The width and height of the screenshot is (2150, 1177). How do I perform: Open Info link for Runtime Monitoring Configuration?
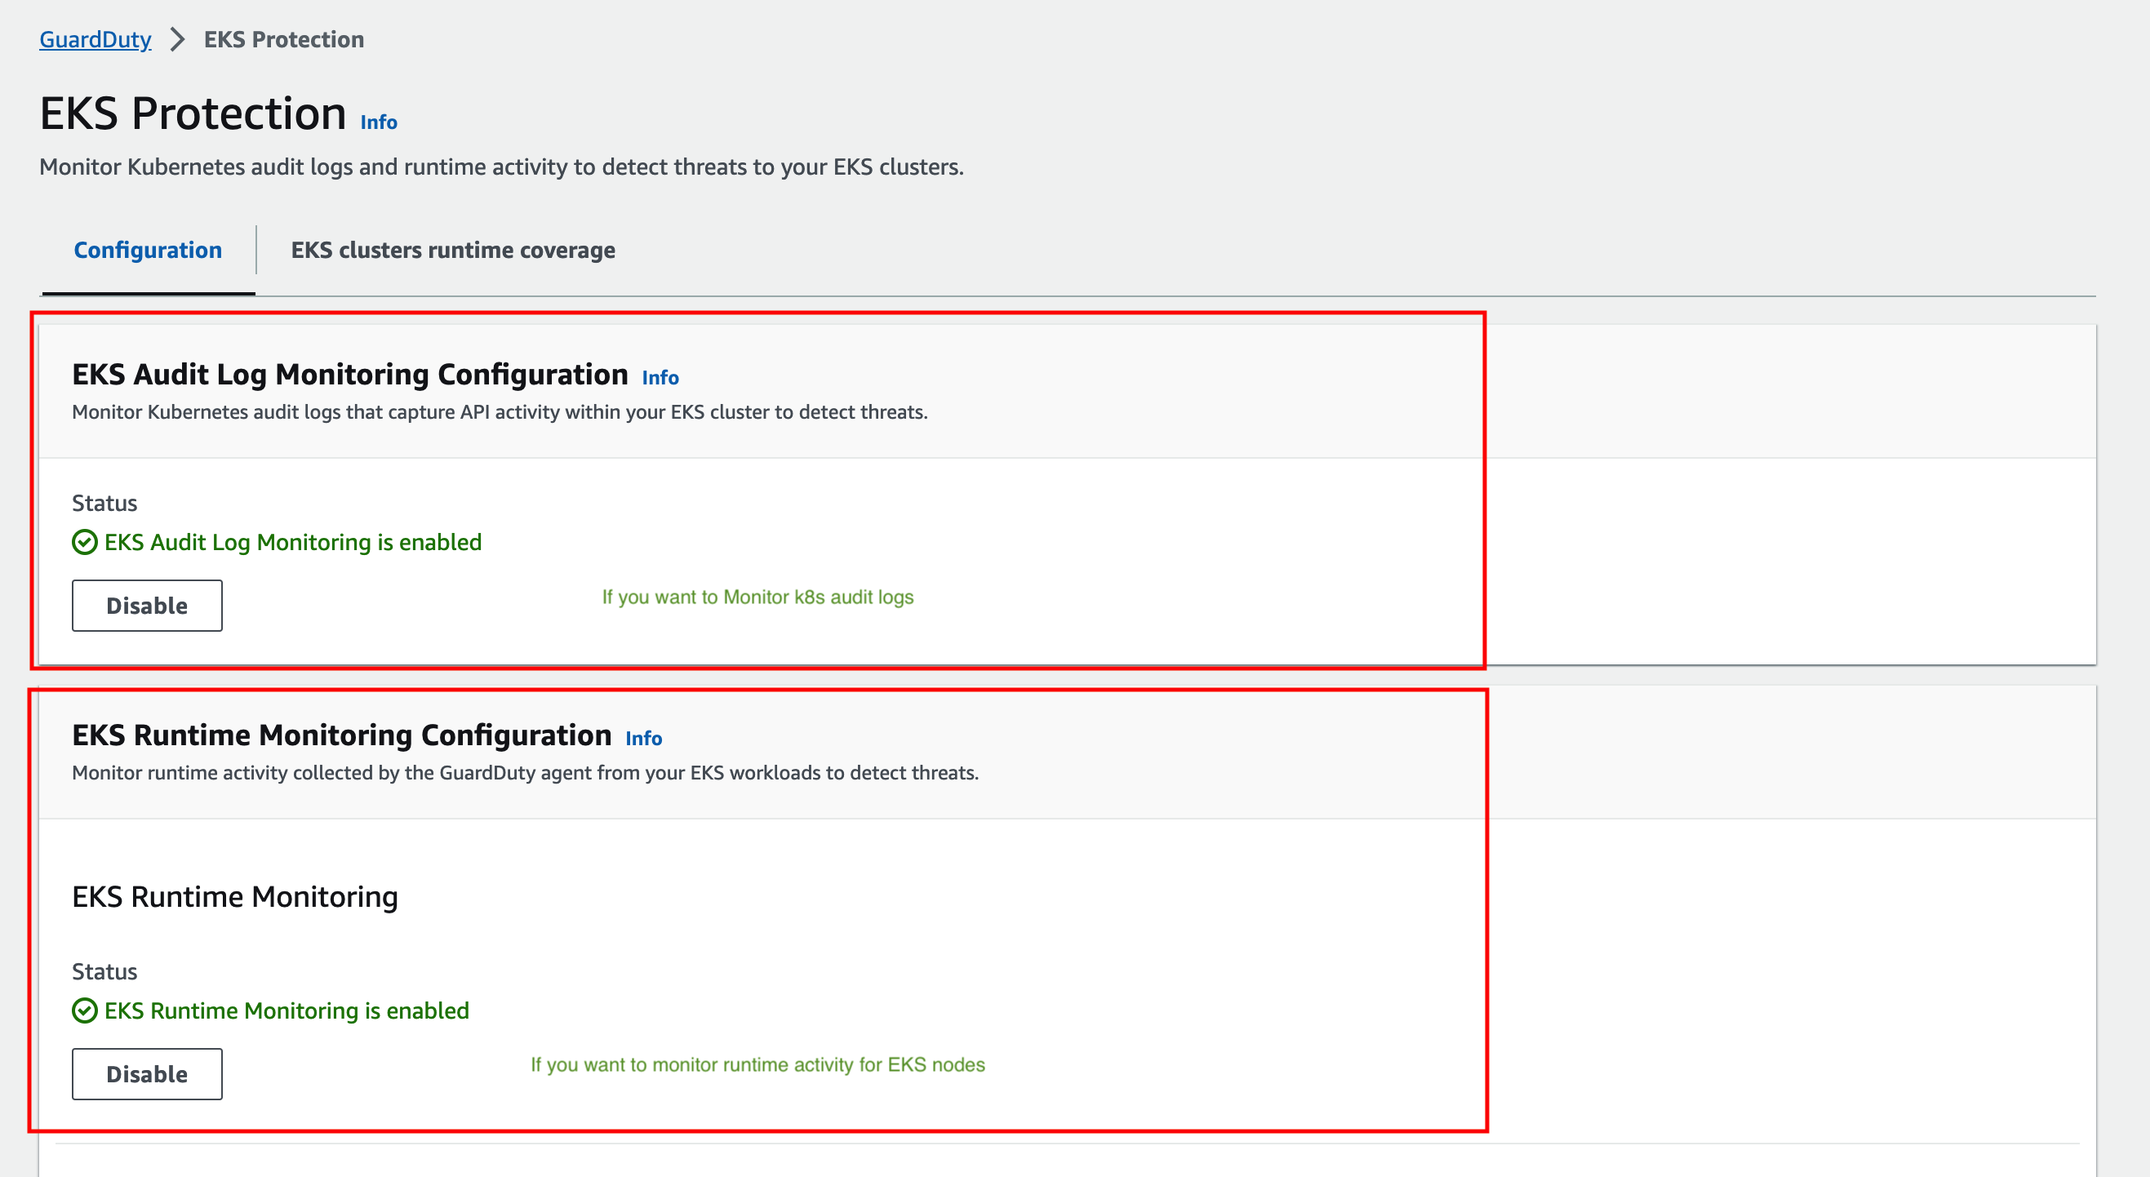click(643, 738)
